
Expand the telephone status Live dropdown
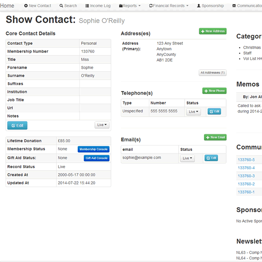pyautogui.click(x=193, y=112)
